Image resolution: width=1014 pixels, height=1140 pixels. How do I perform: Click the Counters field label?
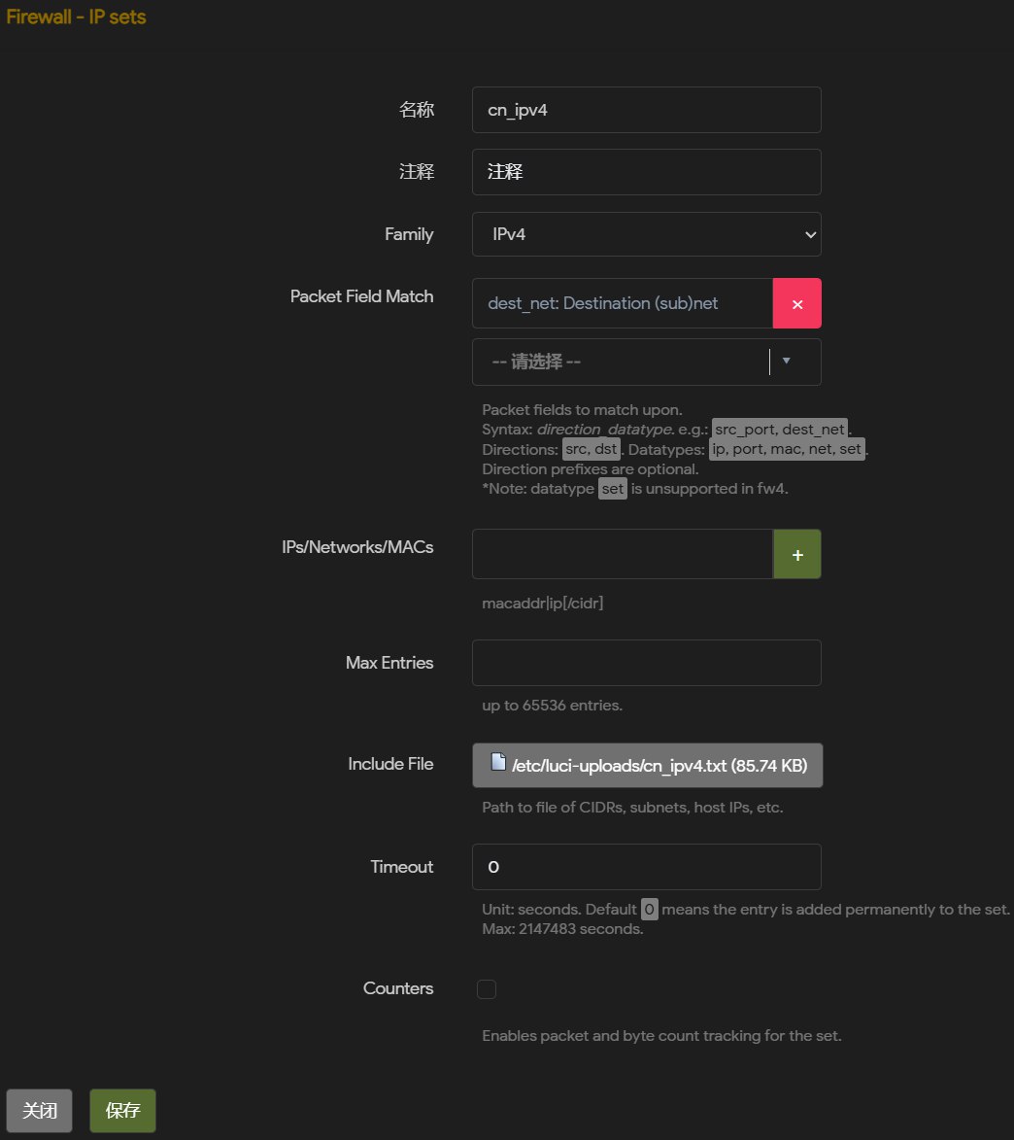coord(398,988)
